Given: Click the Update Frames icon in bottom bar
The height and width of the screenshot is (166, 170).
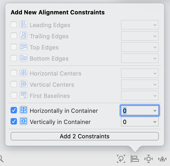Looking at the screenshot, I should pos(121,159).
